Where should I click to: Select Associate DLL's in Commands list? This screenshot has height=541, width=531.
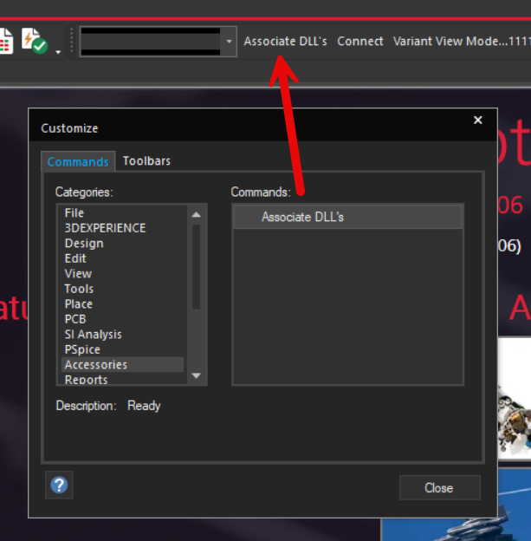(302, 217)
